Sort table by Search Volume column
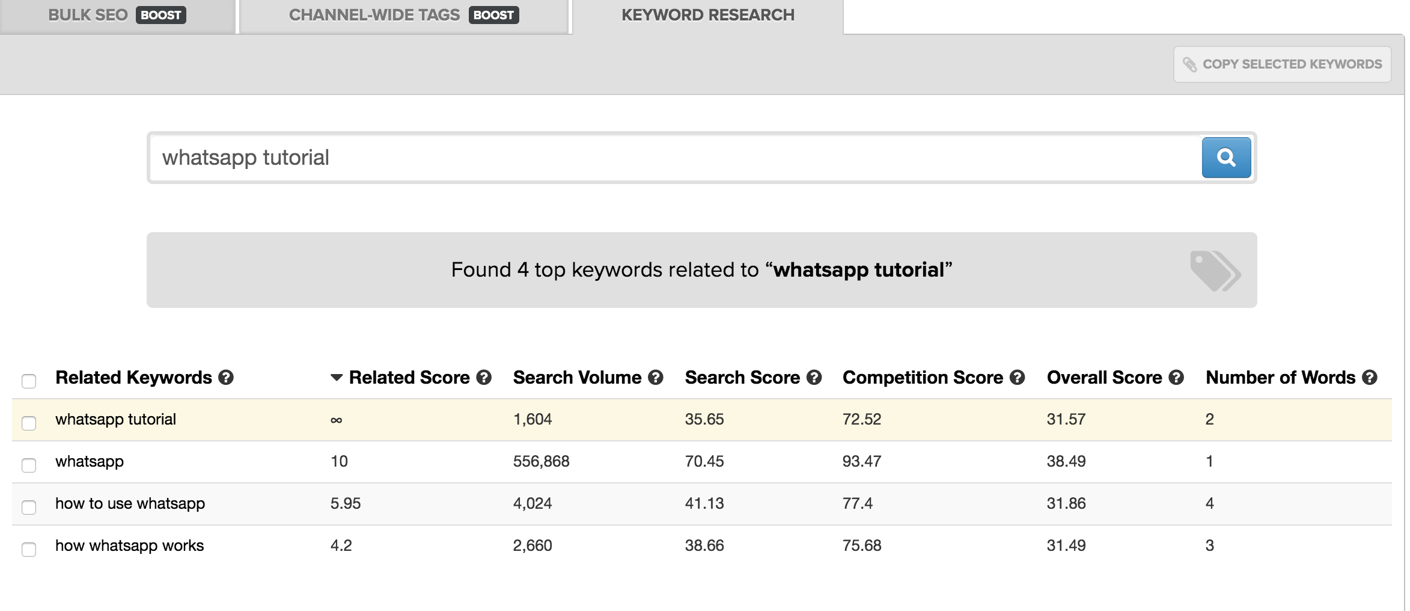The width and height of the screenshot is (1410, 611). (576, 378)
